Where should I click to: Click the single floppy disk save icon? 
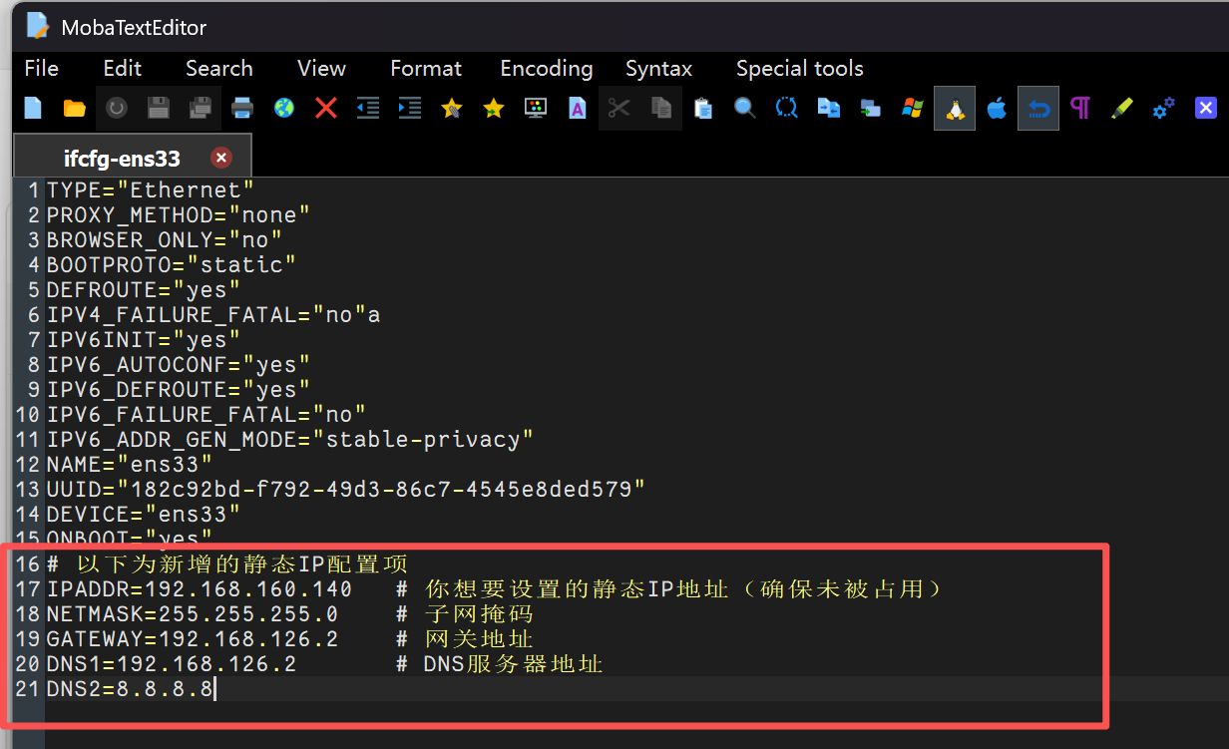[159, 108]
